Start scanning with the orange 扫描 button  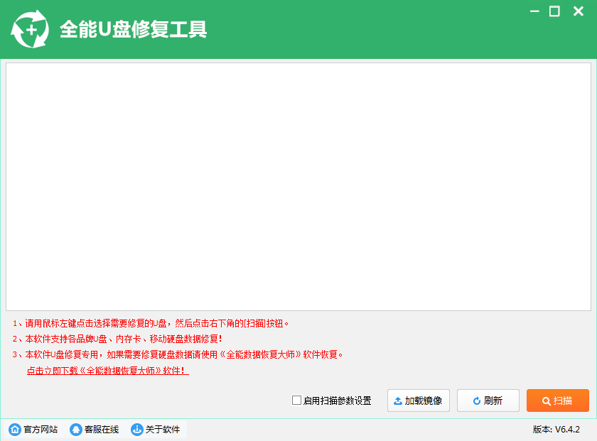(x=558, y=401)
